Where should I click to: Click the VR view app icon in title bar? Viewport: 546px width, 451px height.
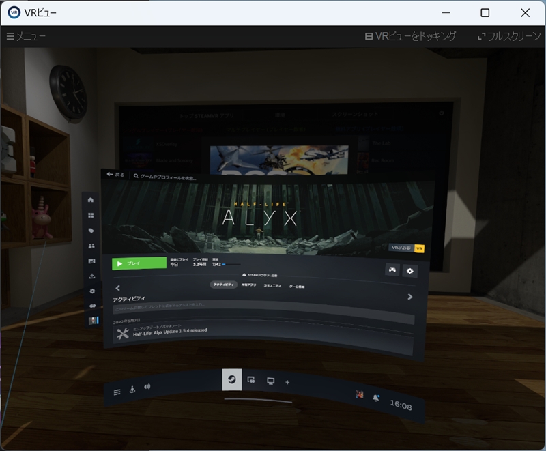pos(14,13)
